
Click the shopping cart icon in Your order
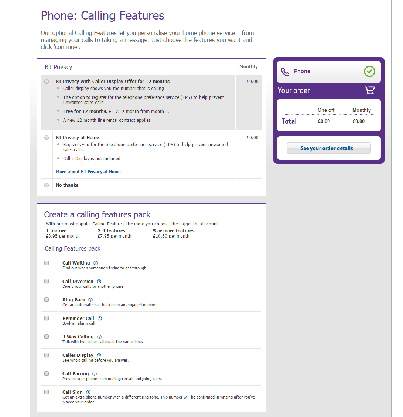pyautogui.click(x=369, y=90)
